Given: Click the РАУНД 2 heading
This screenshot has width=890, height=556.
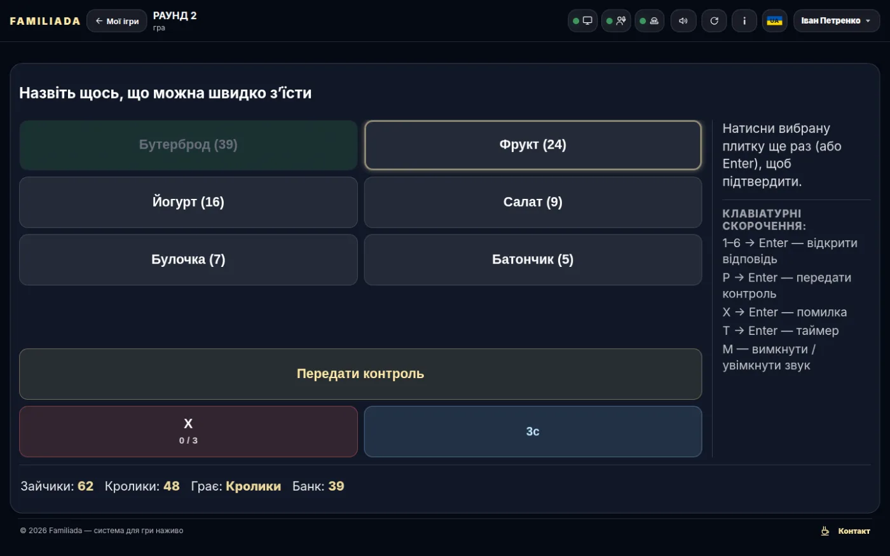Looking at the screenshot, I should coord(175,16).
